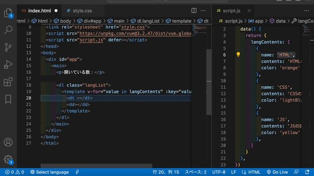This screenshot has width=314, height=176.
Task: Click the feedback icon in status bar
Action: (x=296, y=172)
